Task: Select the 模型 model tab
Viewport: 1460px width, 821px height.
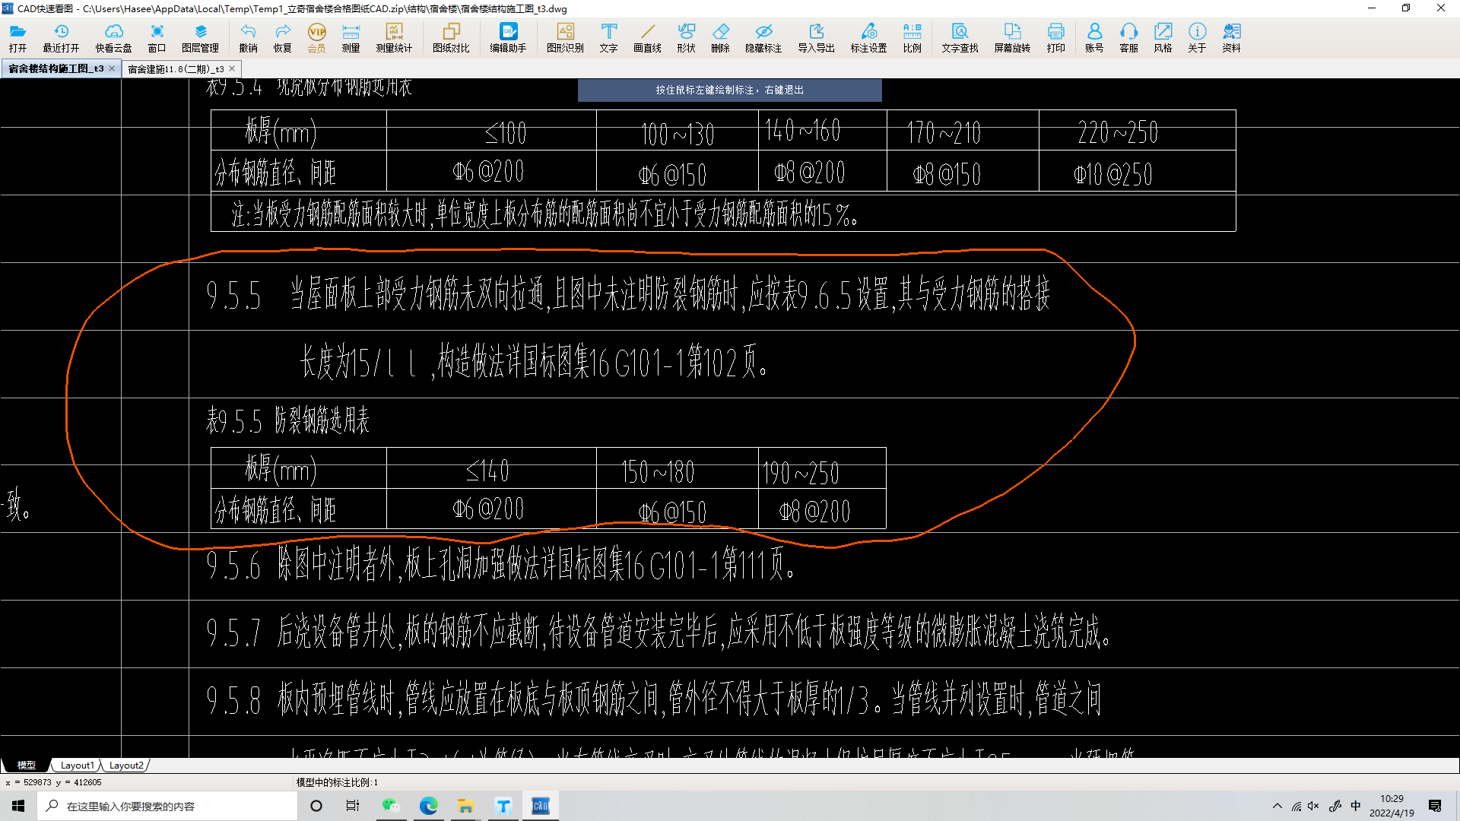Action: (x=27, y=765)
